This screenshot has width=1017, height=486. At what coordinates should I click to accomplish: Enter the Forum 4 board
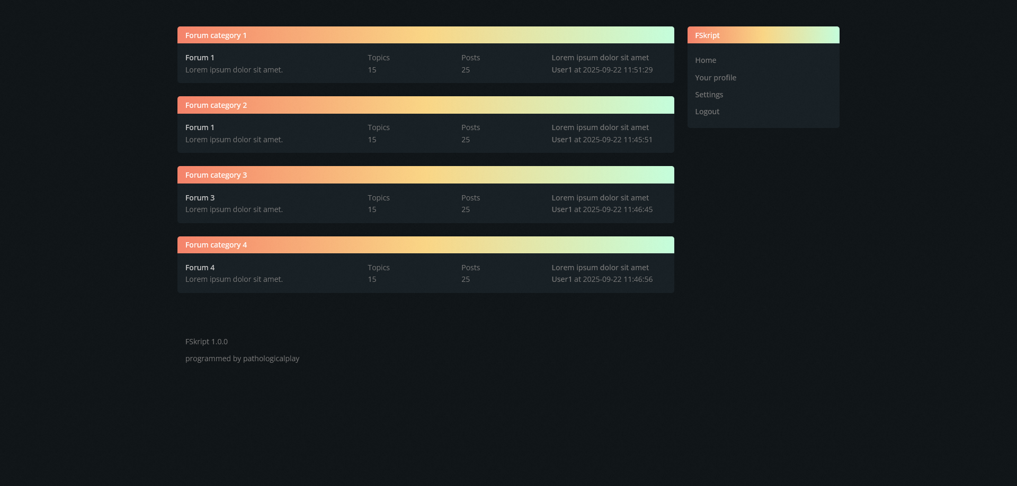coord(200,268)
